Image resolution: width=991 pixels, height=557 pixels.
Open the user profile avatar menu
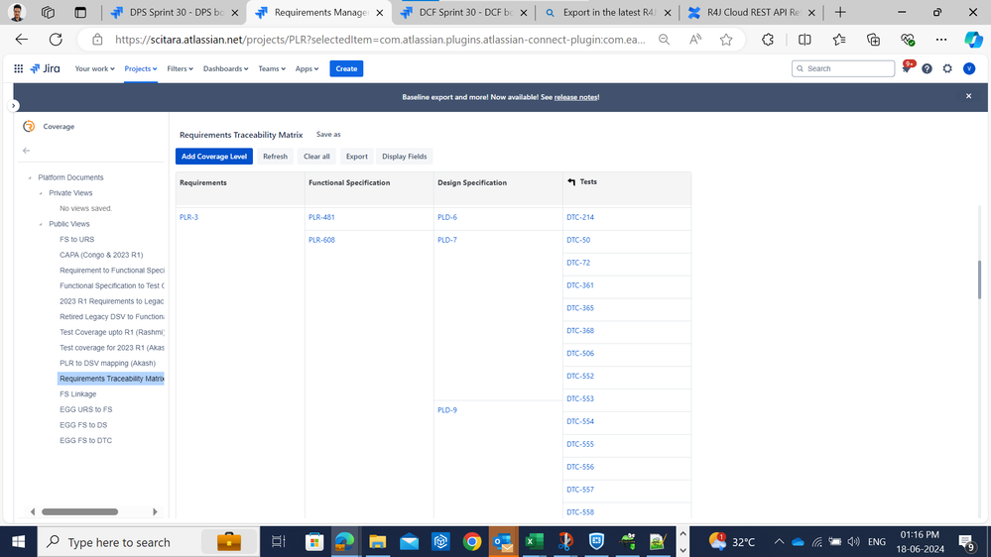click(x=969, y=68)
